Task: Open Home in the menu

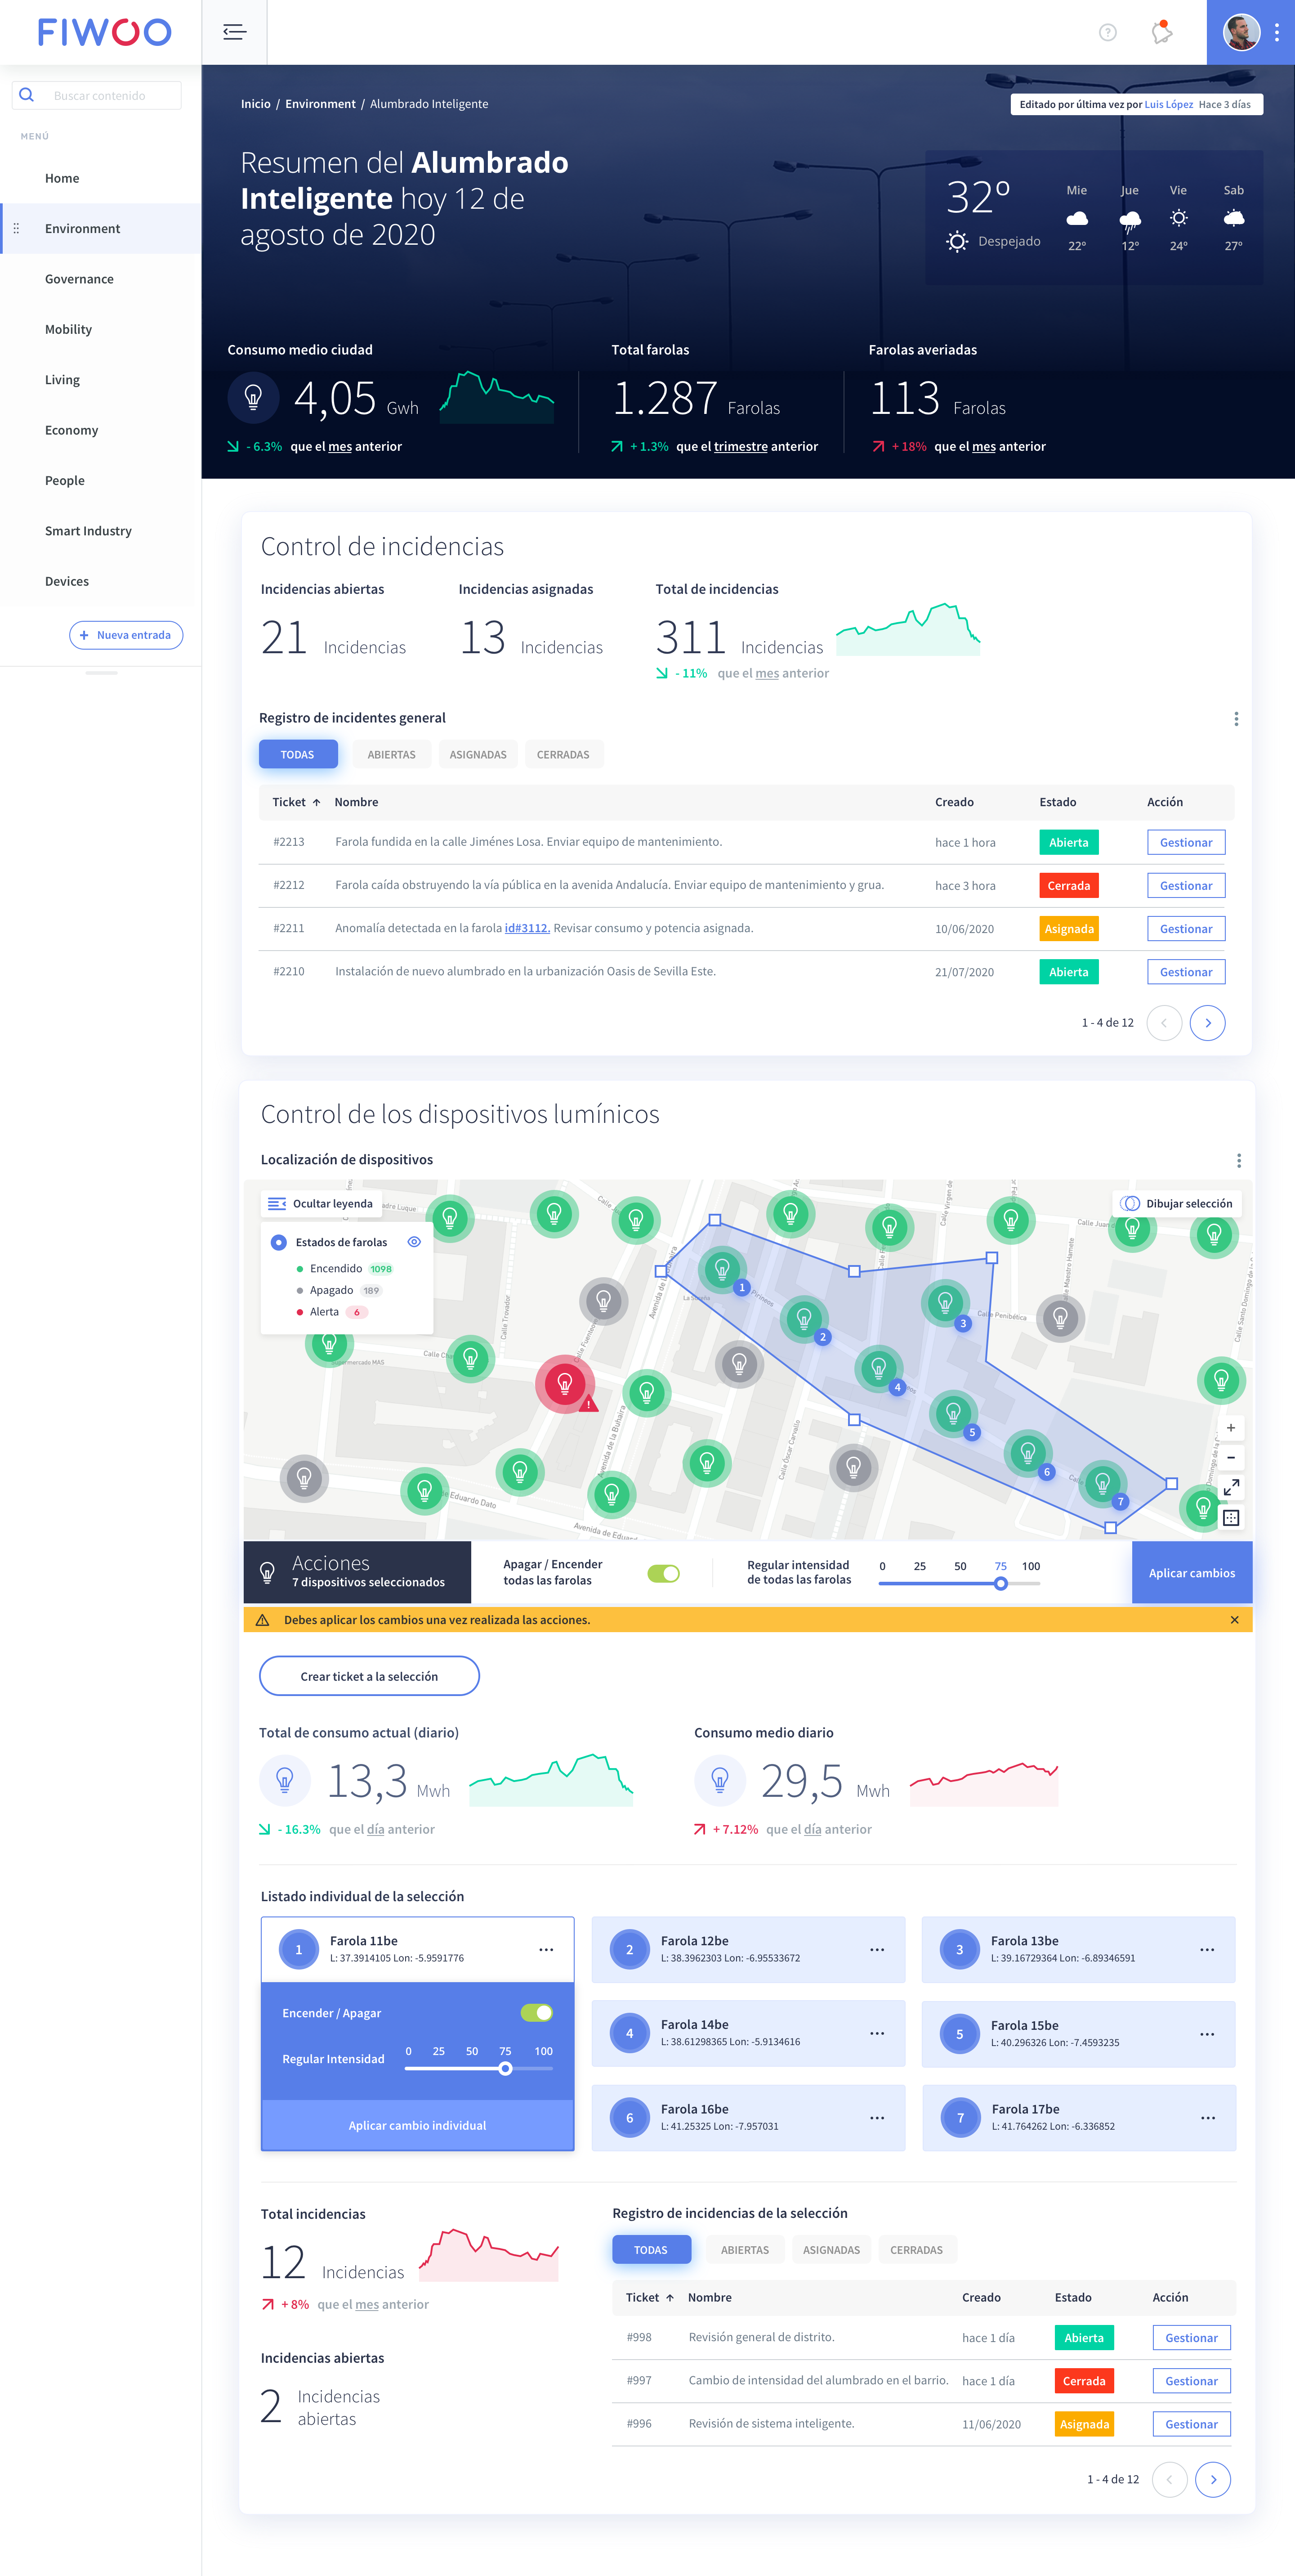Action: click(62, 178)
